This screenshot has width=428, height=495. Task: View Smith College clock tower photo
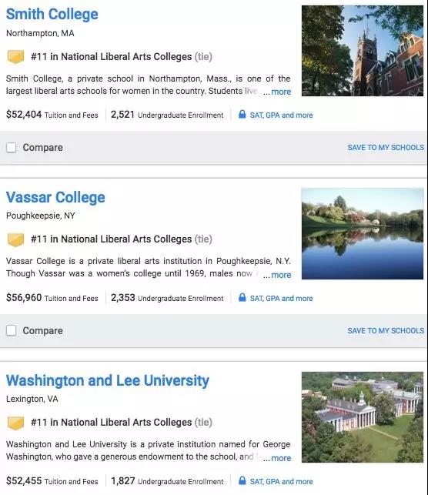pos(363,51)
